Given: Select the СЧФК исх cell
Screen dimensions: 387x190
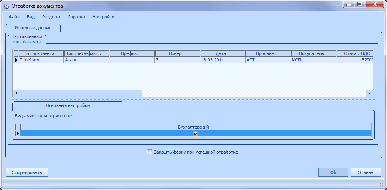Looking at the screenshot, I should click(x=41, y=60).
